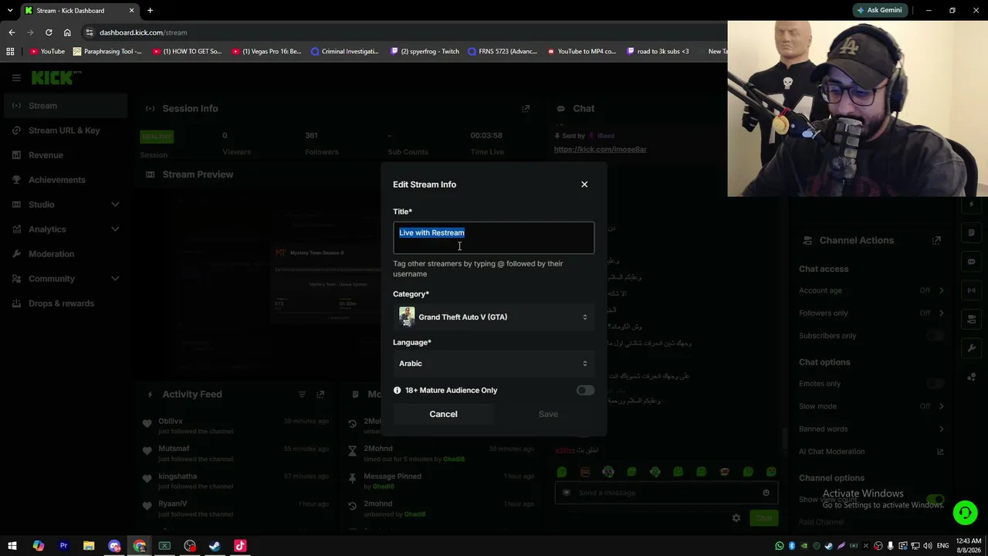This screenshot has height=556, width=988.
Task: Filter the Activity Feed
Action: (x=302, y=395)
